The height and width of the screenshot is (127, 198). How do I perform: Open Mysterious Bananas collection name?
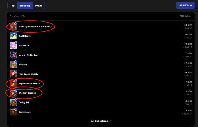29,84
